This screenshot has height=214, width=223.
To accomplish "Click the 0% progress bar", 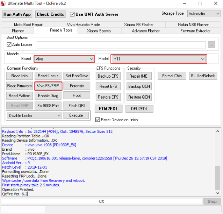I will click(x=102, y=201).
